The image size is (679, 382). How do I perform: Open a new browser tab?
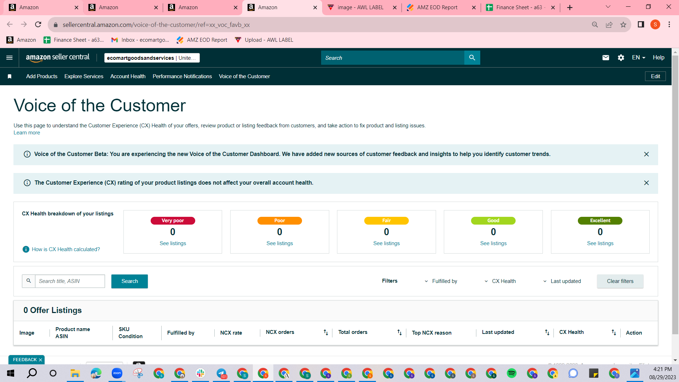(570, 7)
